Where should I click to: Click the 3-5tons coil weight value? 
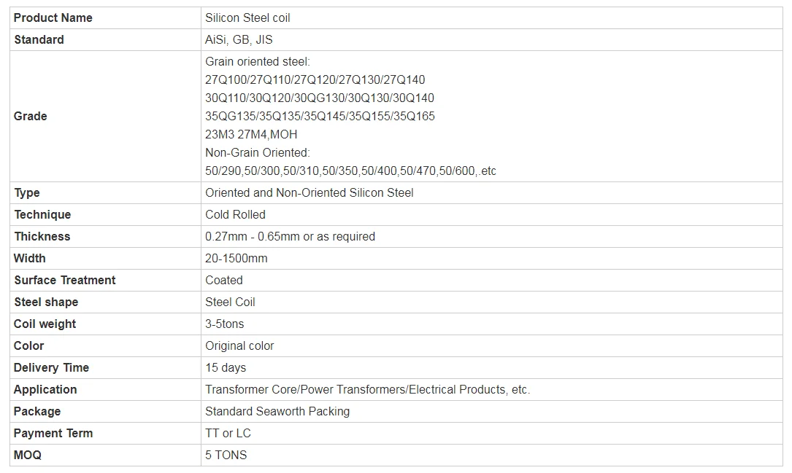(225, 324)
